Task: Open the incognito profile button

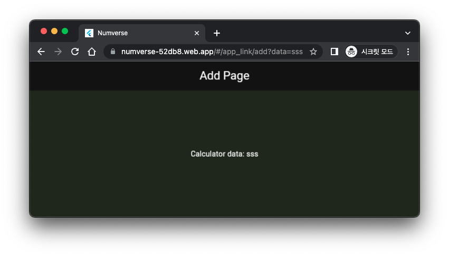Action: pyautogui.click(x=371, y=52)
